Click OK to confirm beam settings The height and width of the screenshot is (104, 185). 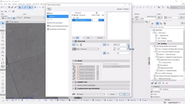124,94
